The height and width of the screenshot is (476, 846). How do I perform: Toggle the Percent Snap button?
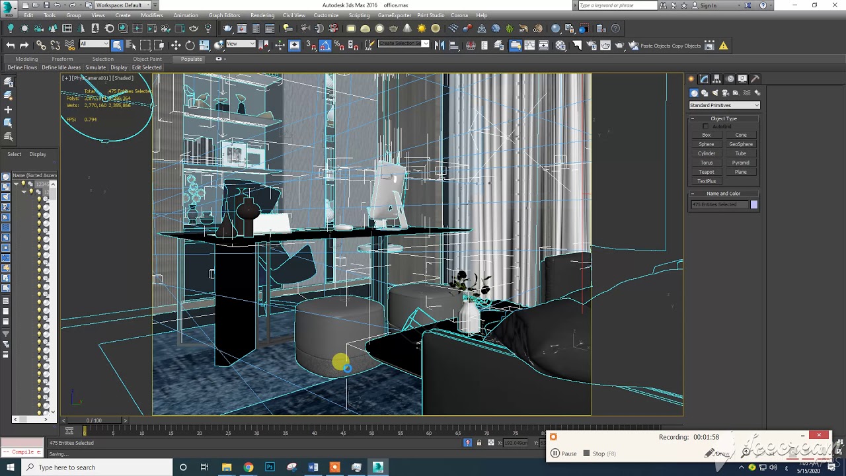[339, 46]
